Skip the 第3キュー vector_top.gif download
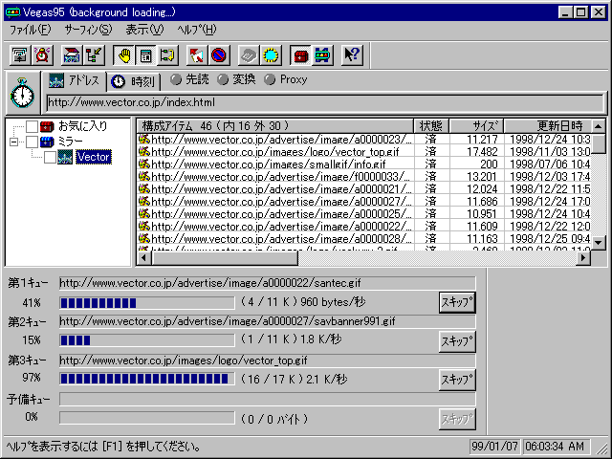Viewport: 612px width, 459px height. [x=457, y=380]
